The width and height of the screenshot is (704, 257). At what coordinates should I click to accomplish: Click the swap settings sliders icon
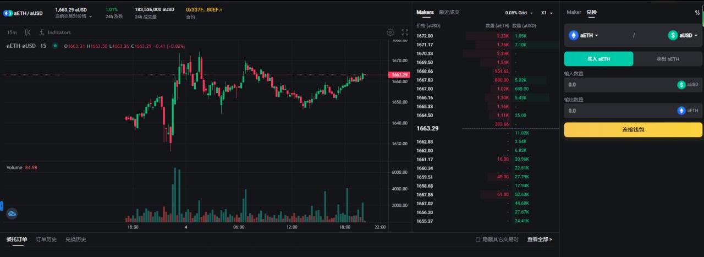[697, 12]
